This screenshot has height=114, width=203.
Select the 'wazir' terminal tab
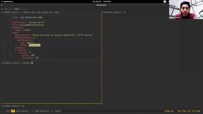pos(17,9)
